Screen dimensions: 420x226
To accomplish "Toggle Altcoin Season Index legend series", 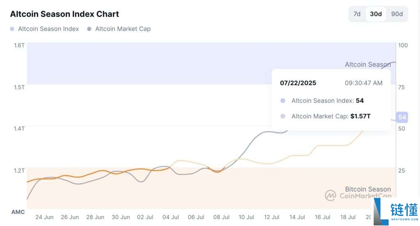I will (48, 29).
